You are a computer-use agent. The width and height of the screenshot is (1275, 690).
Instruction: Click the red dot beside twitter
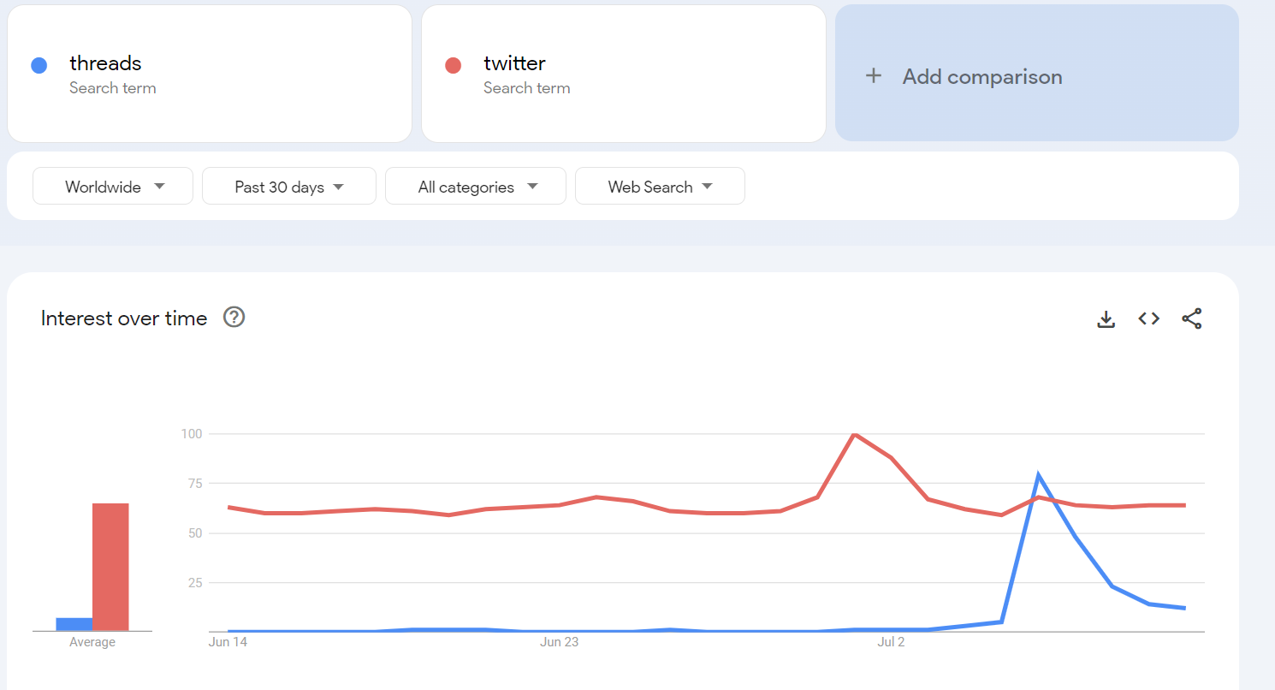coord(454,65)
